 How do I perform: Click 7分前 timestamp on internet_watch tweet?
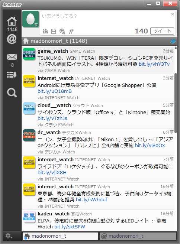(168, 159)
